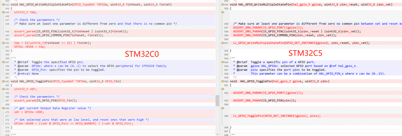Click 'uint32_t odr;' line
Screen dimensions: 402x136
pos(25,89)
